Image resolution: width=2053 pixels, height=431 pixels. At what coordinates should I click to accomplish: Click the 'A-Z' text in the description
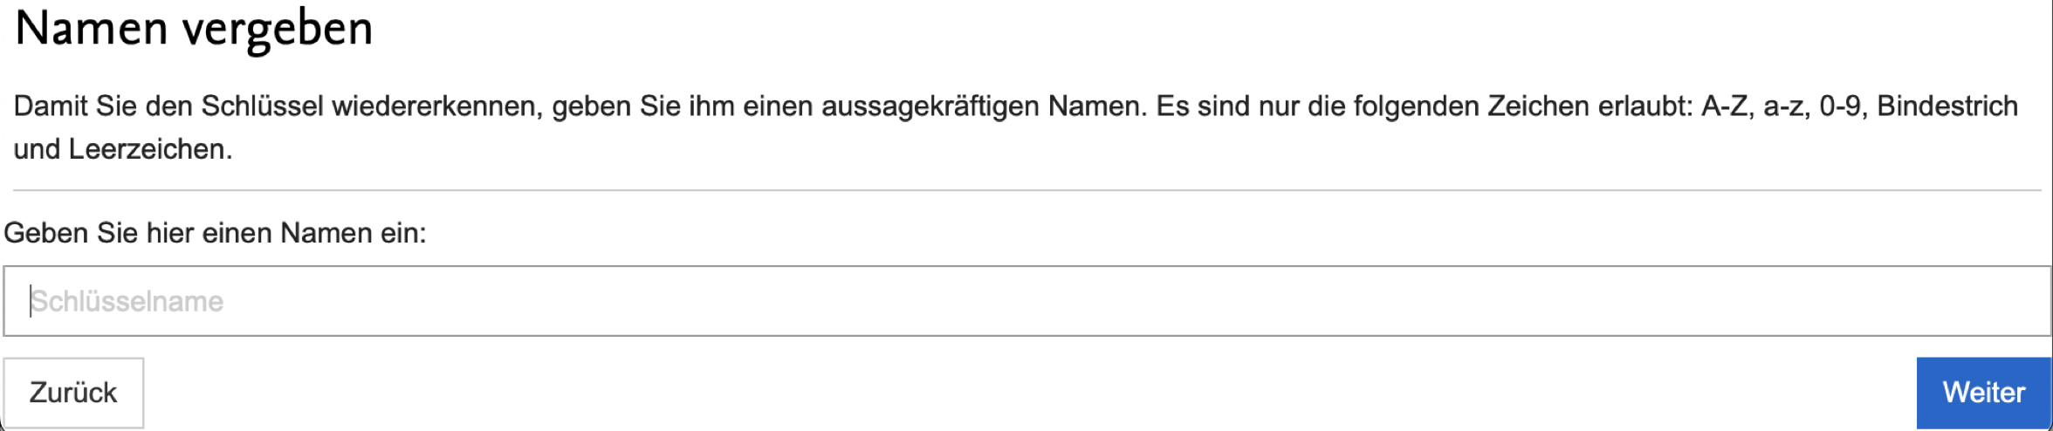pyautogui.click(x=1726, y=106)
